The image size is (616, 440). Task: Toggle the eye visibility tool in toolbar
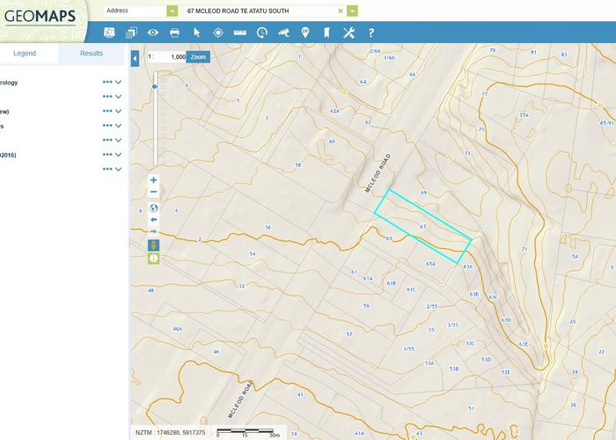153,33
